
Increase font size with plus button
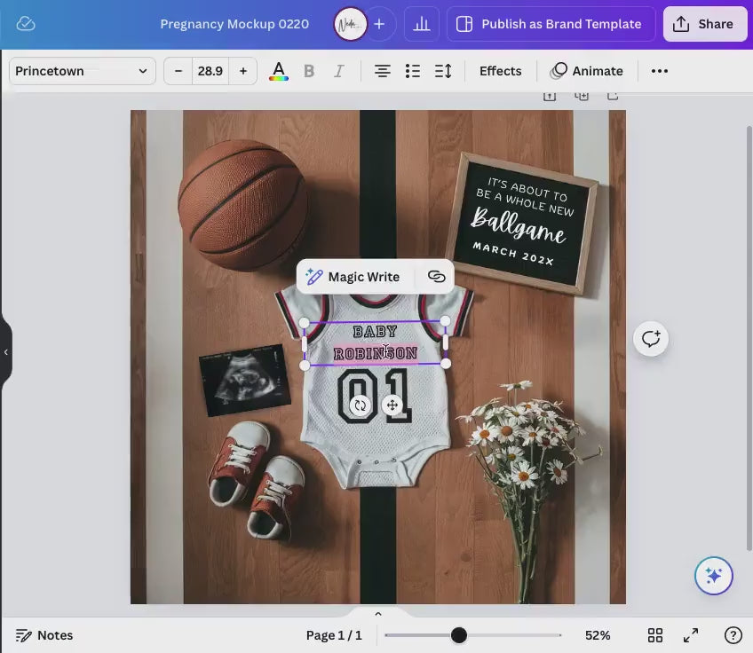tap(242, 71)
